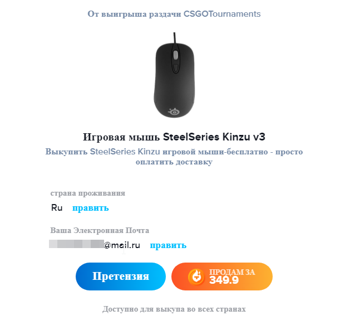Click the страна проживания label
The height and width of the screenshot is (325, 345).
[88, 193]
